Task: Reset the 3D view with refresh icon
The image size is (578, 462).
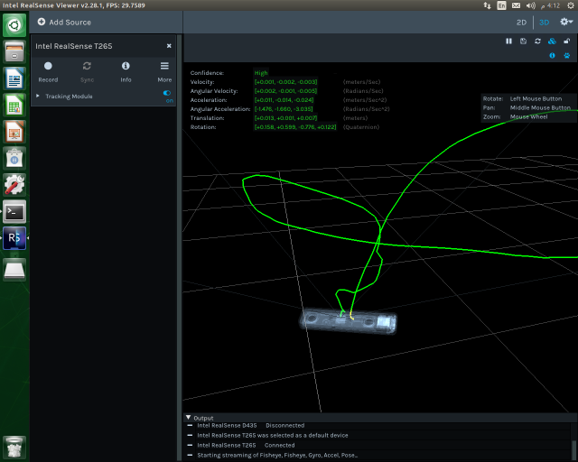Action: (537, 41)
